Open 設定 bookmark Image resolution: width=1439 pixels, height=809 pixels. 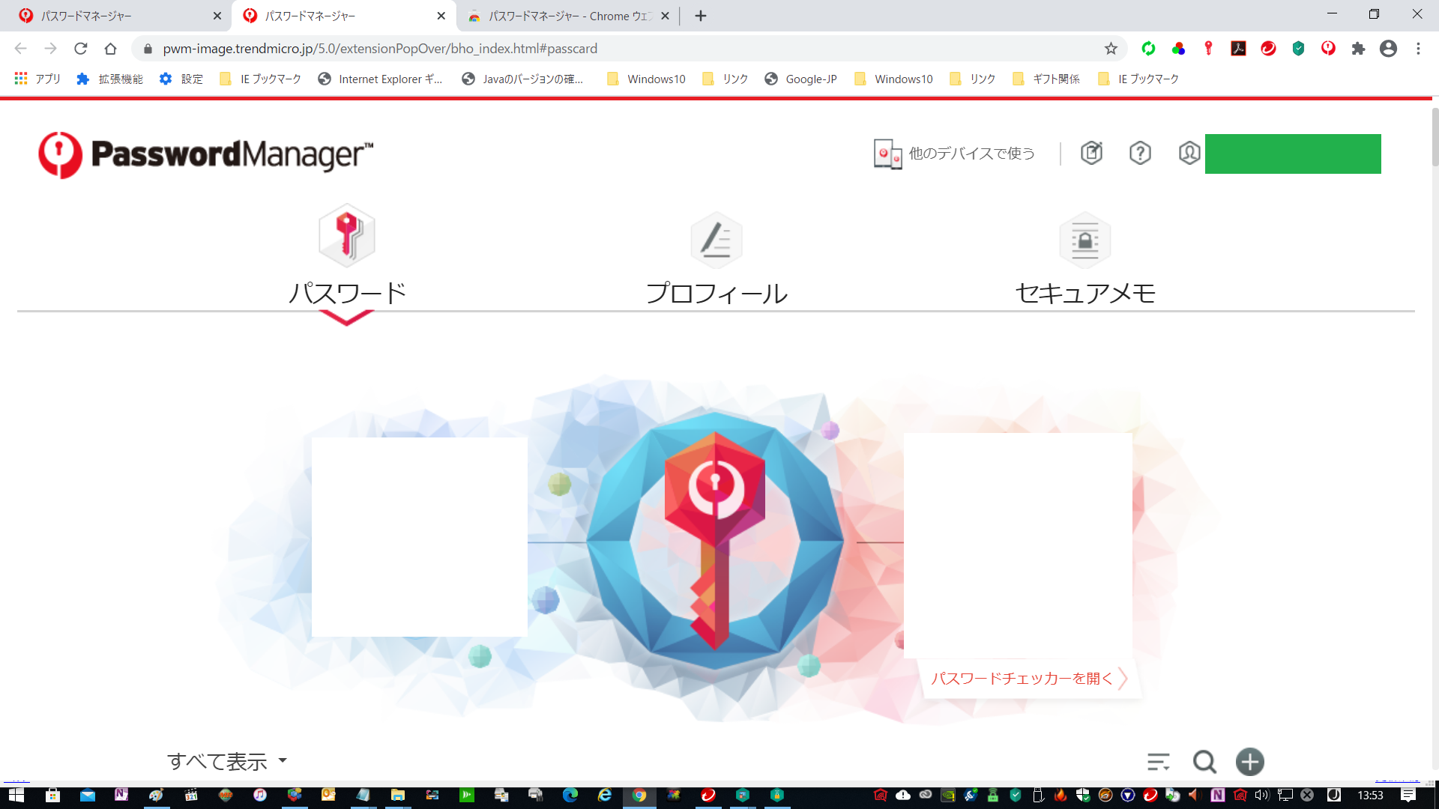(x=181, y=79)
